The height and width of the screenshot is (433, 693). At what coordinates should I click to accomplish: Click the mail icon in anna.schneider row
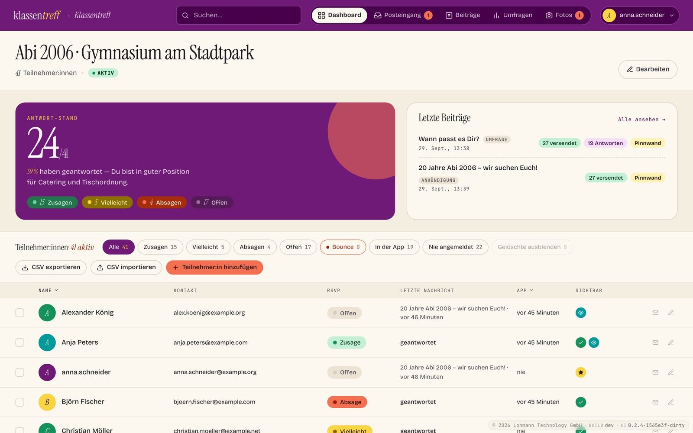(x=655, y=372)
